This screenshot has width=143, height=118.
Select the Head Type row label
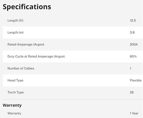click(x=15, y=80)
